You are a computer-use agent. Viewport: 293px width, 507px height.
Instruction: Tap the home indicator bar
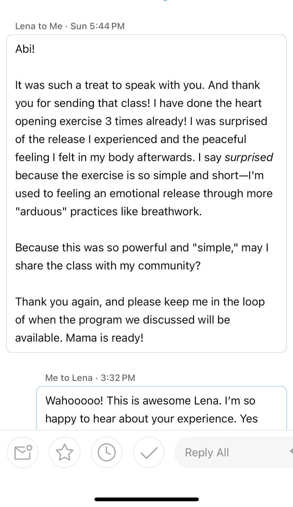tap(146, 499)
